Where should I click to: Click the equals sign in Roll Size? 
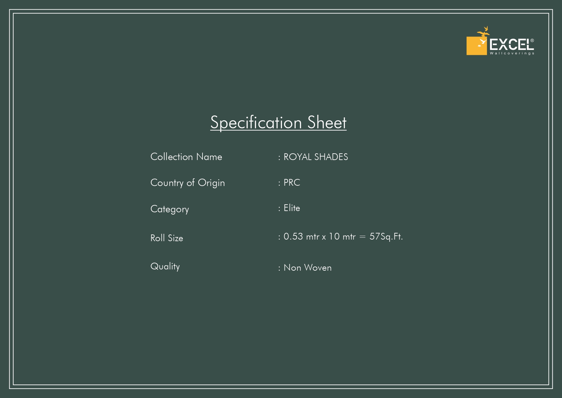coord(362,237)
